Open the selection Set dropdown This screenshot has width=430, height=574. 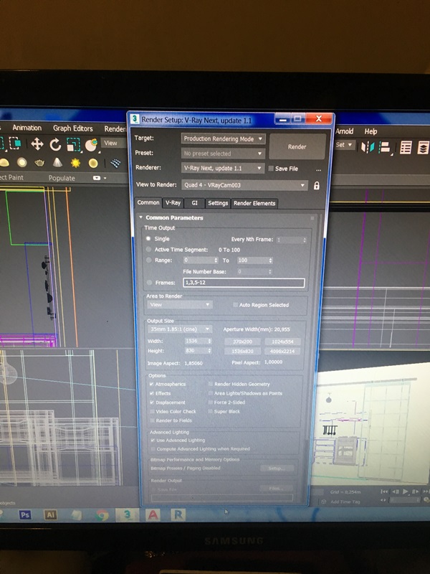(x=344, y=145)
